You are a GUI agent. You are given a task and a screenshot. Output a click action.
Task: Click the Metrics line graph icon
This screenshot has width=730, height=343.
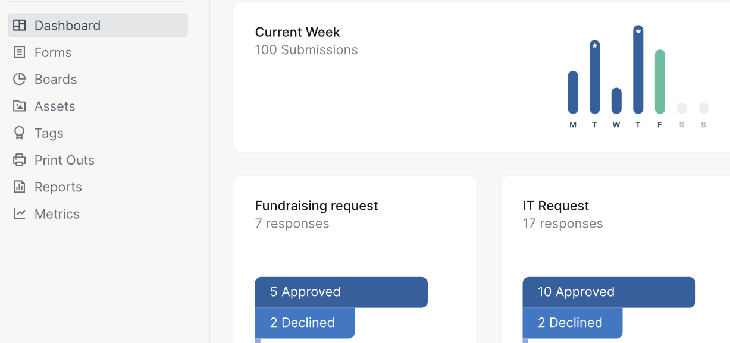pyautogui.click(x=20, y=213)
